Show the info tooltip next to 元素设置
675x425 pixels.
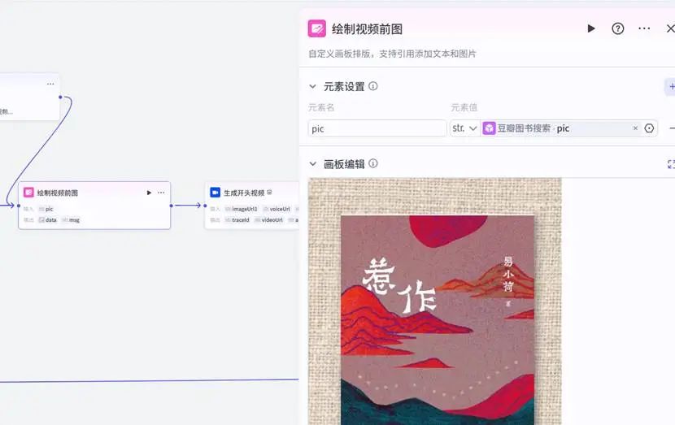373,86
